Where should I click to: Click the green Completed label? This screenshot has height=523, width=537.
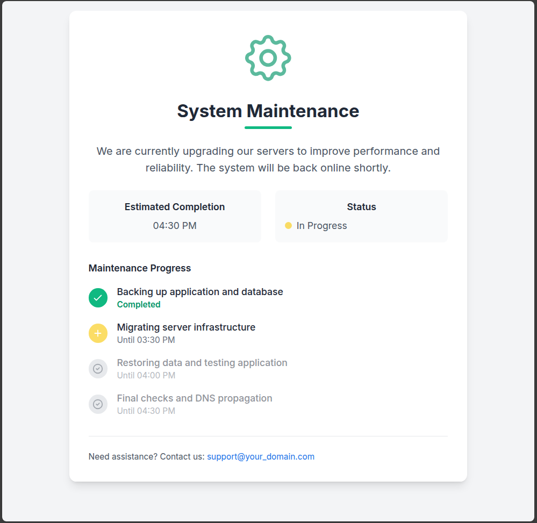[x=139, y=304]
